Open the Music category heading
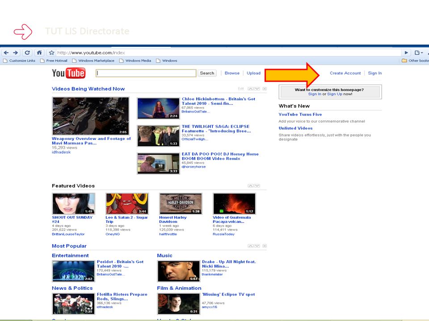The width and height of the screenshot is (429, 321). click(165, 255)
